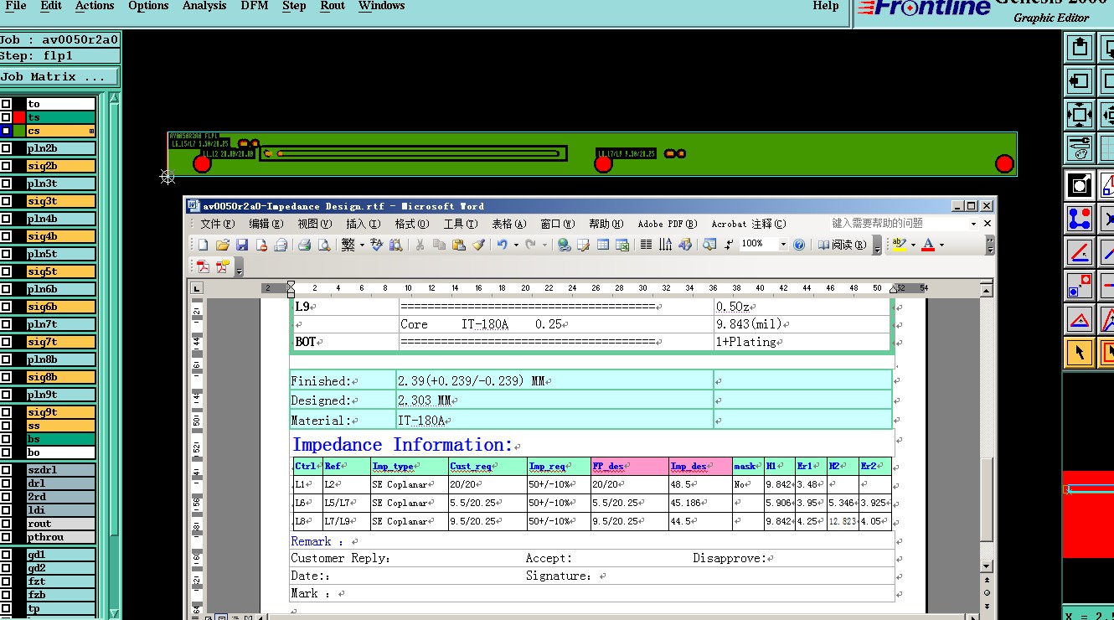Click the 阅读(R) reading mode button
The image size is (1114, 620).
[842, 245]
